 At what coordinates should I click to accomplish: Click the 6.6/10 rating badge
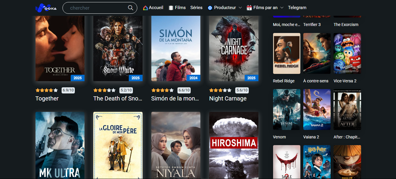(184, 90)
